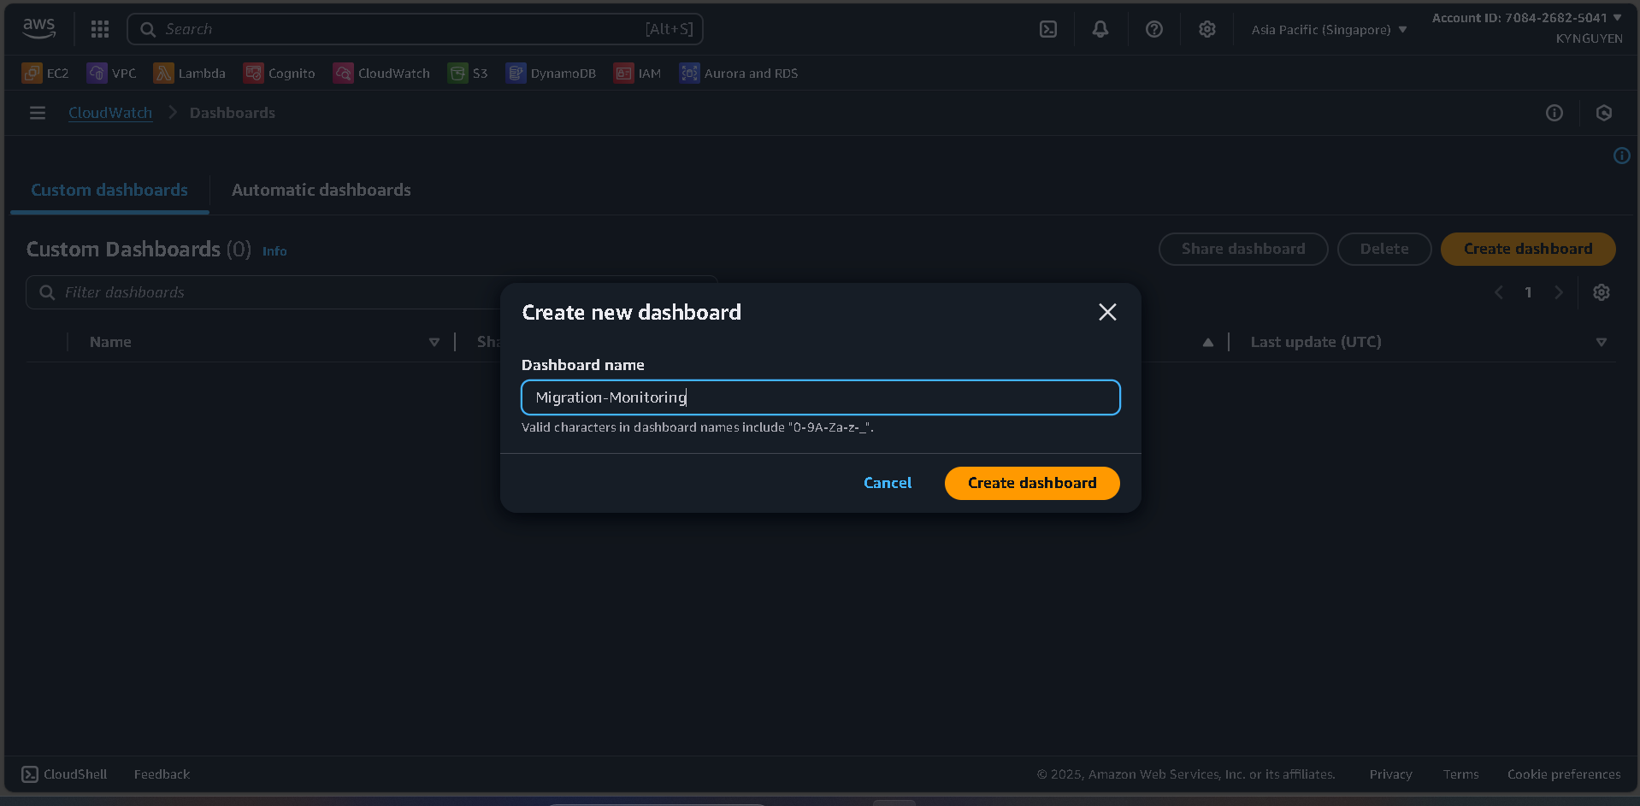Screen dimensions: 1640x806
Task: Click the Create dashboard button in the modal
Action: point(1031,482)
